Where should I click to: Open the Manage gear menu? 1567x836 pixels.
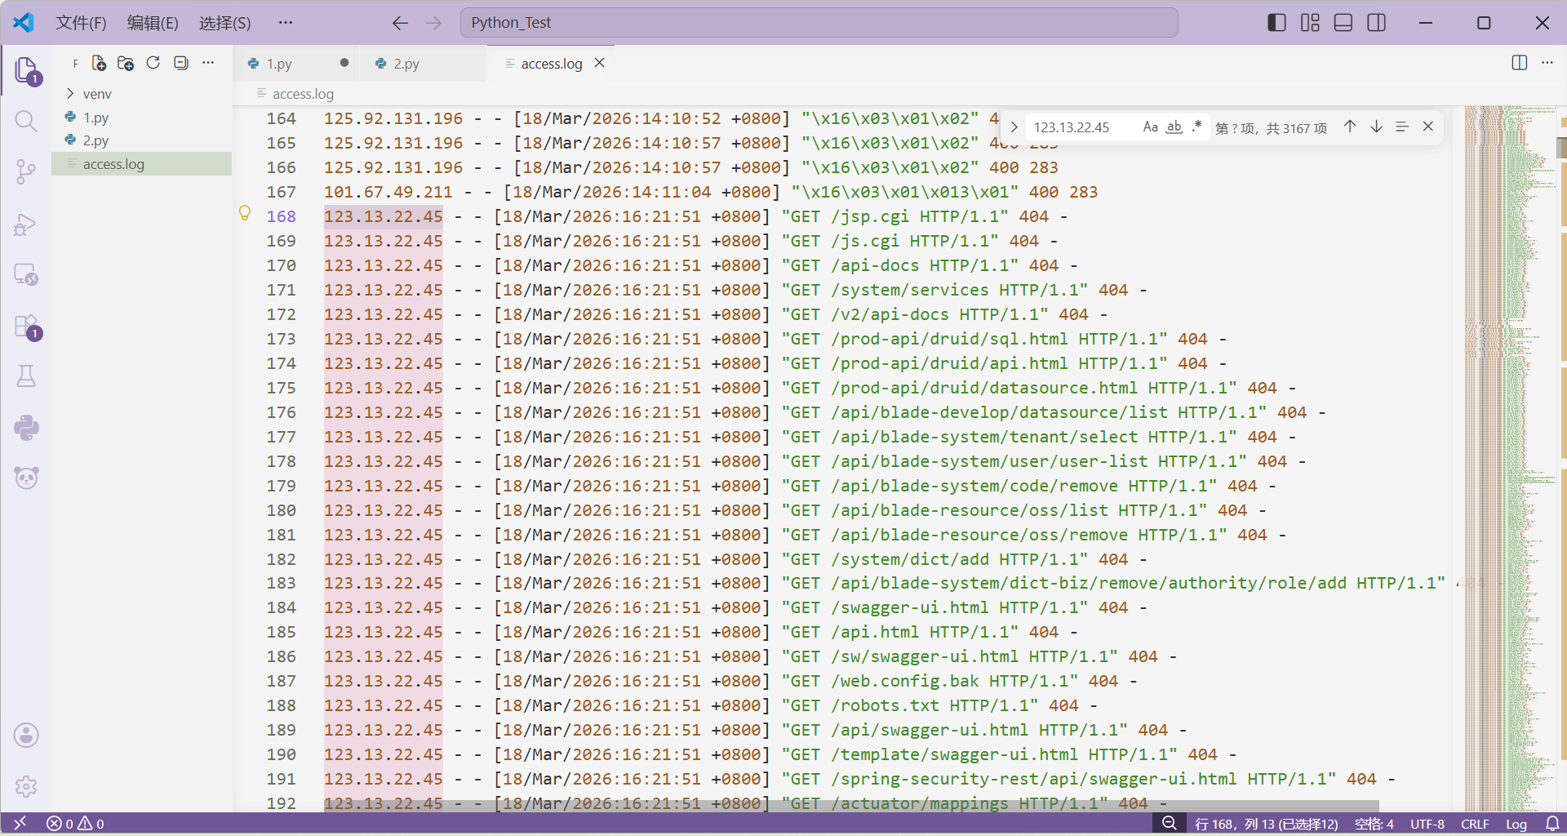click(26, 786)
